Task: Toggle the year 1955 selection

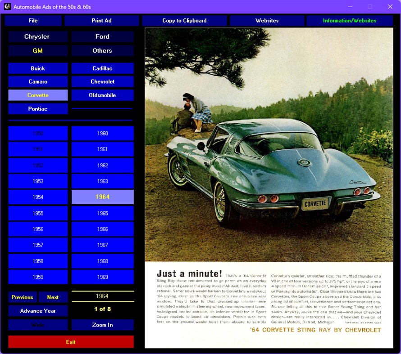Action: click(x=38, y=213)
